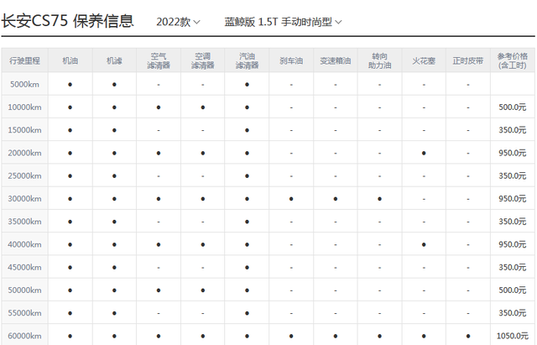The width and height of the screenshot is (537, 345).
Task: Click the 机油 dot in 5000km row
Action: click(x=70, y=84)
